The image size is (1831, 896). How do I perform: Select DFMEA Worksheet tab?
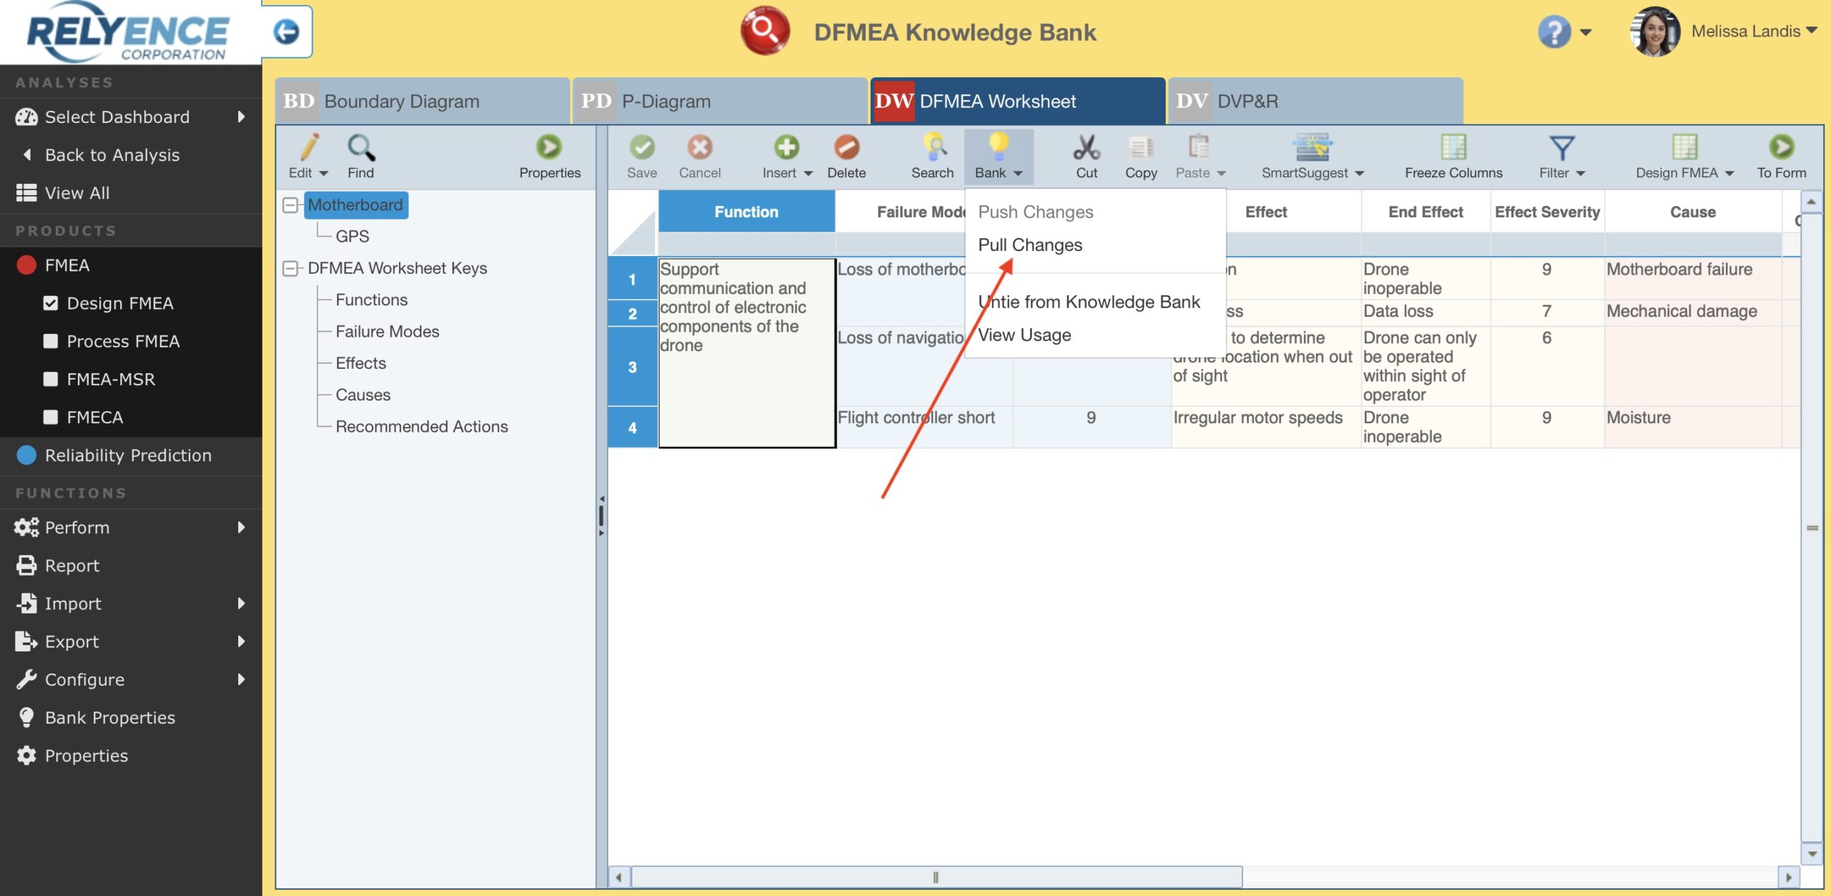pyautogui.click(x=1018, y=101)
